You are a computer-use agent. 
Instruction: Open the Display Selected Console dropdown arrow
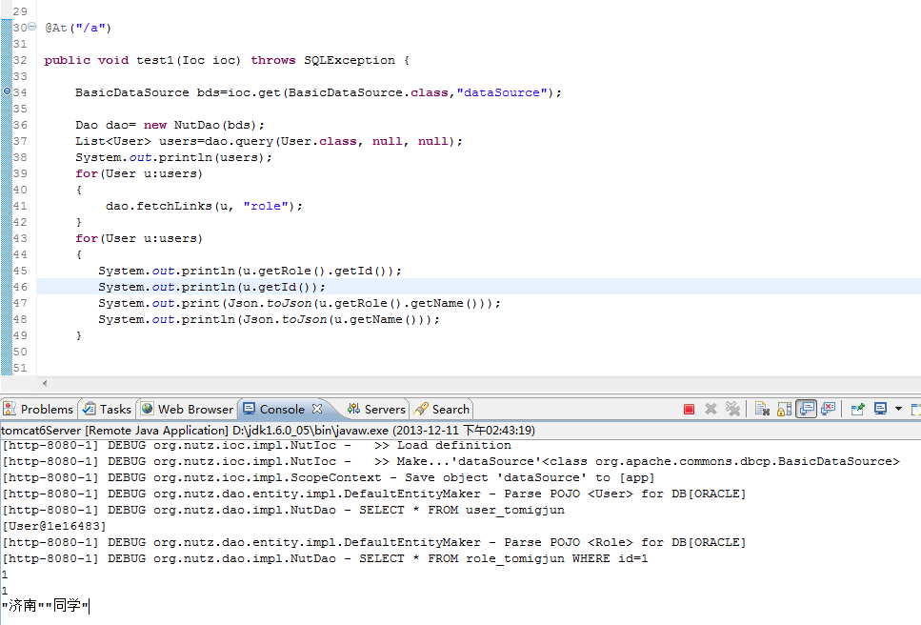point(898,409)
